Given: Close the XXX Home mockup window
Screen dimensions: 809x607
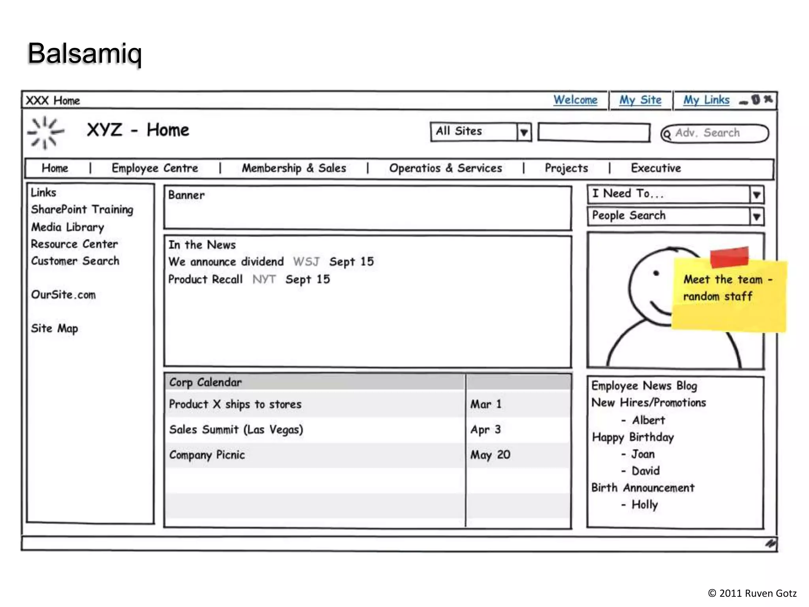Looking at the screenshot, I should coord(768,99).
